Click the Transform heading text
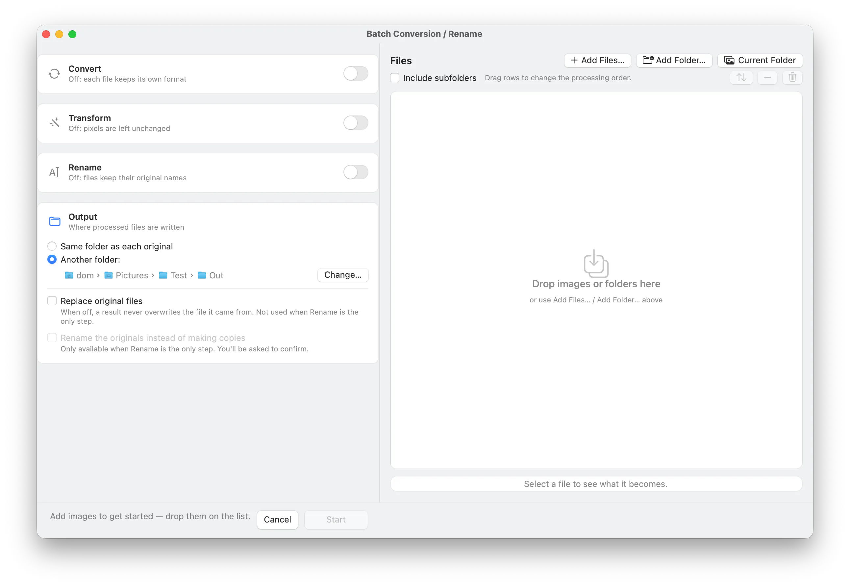The image size is (850, 587). tap(90, 118)
